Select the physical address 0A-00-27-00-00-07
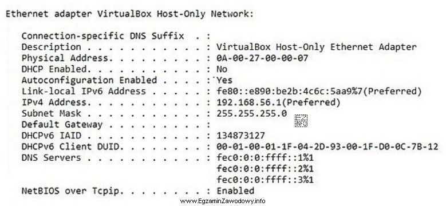This screenshot has width=446, height=206. click(x=262, y=58)
